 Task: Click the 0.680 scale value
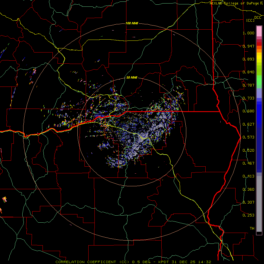pyautogui.click(x=248, y=111)
